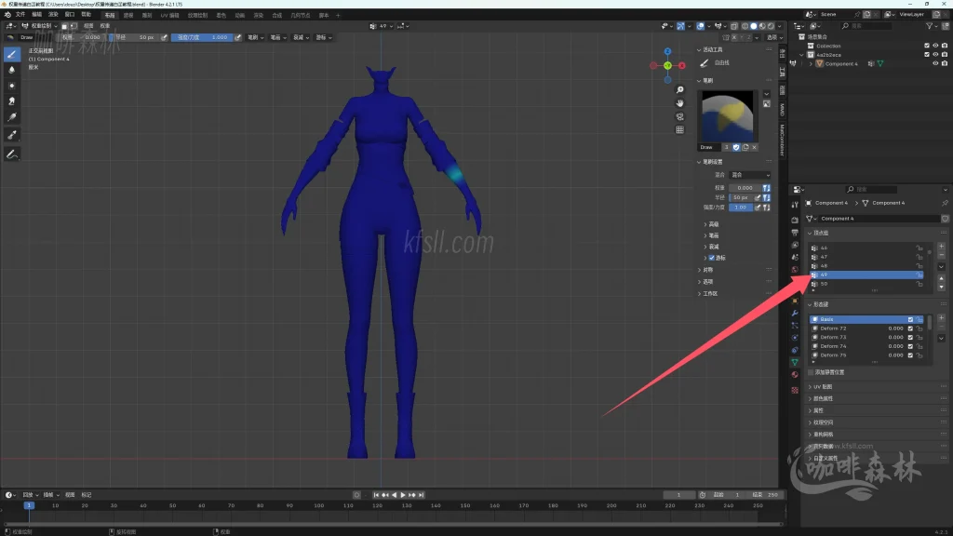Screen dimensions: 953x536
Task: Select the Annotate tool
Action: (x=11, y=154)
